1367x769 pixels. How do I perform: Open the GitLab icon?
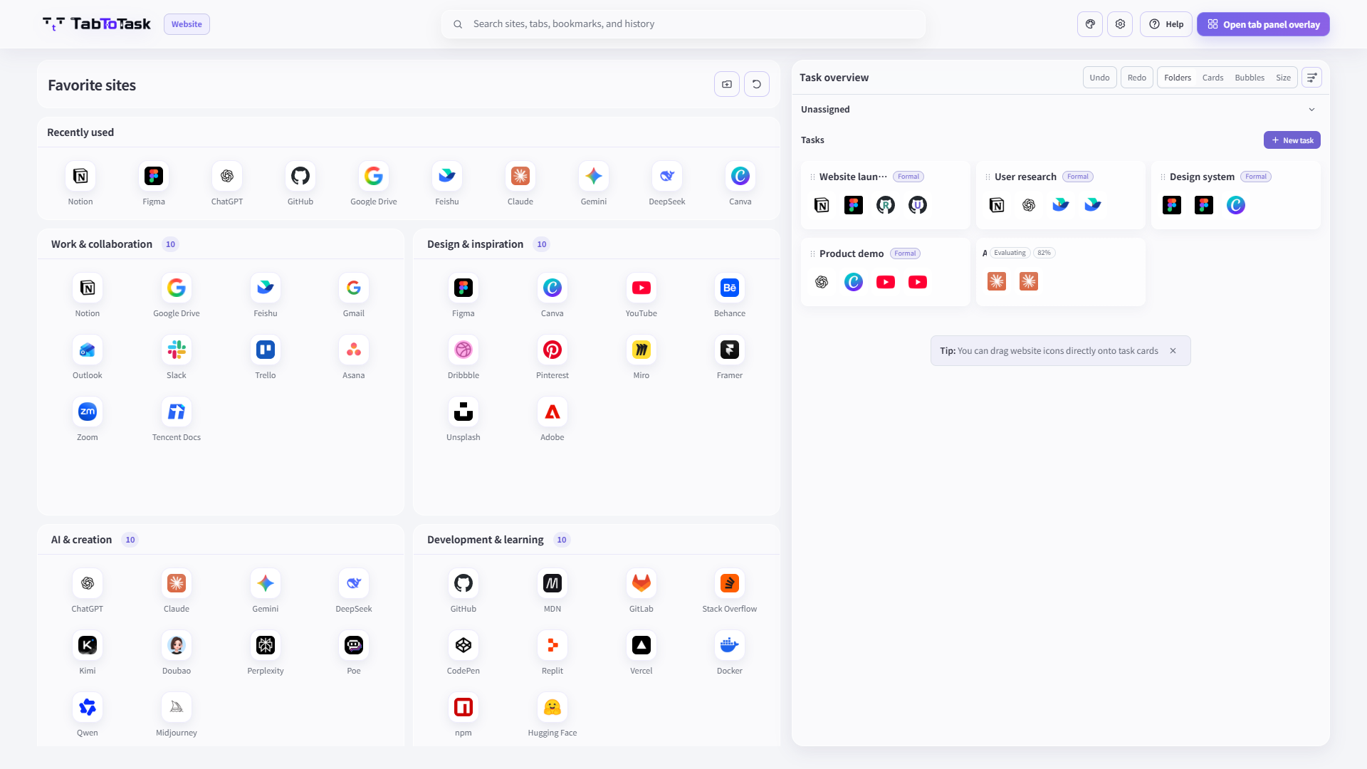tap(641, 583)
